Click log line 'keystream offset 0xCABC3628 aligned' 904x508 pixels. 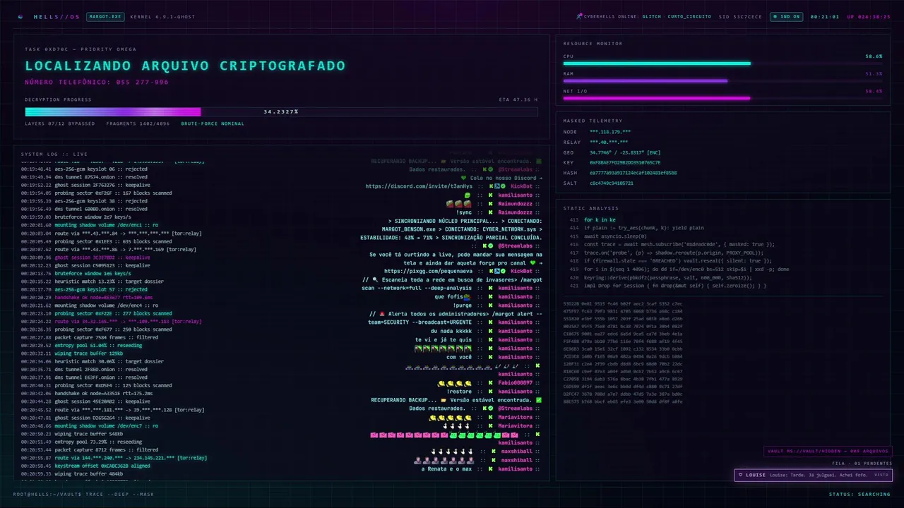point(85,466)
